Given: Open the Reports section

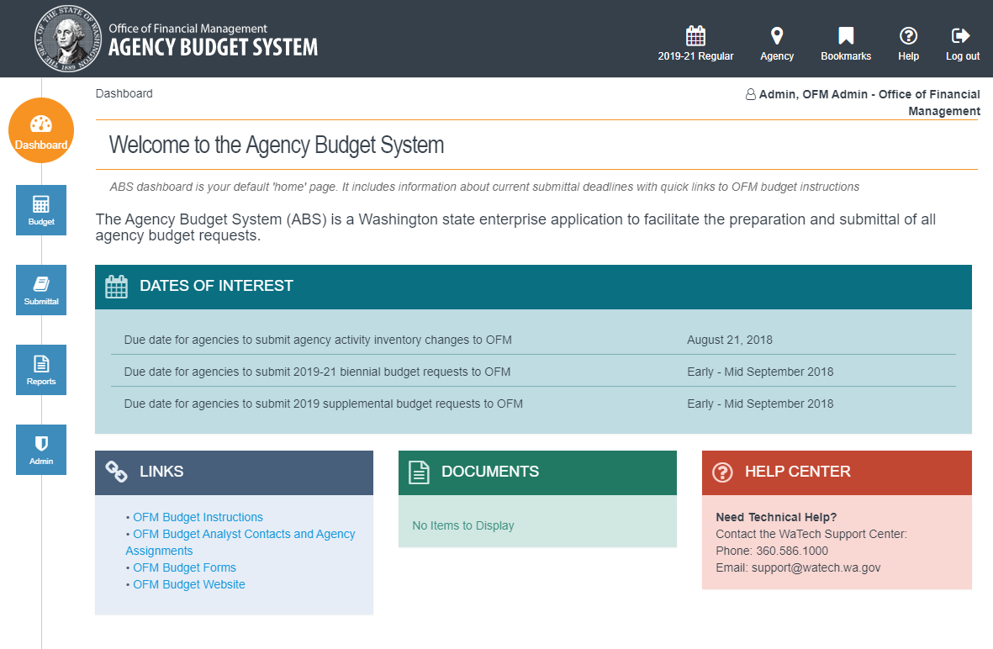Looking at the screenshot, I should point(40,369).
